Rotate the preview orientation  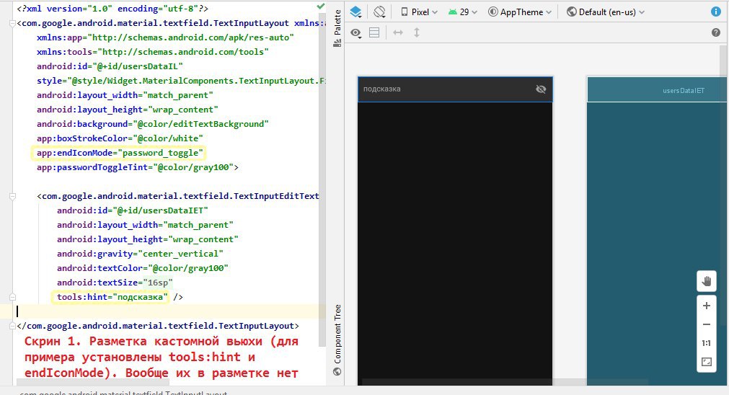[379, 12]
